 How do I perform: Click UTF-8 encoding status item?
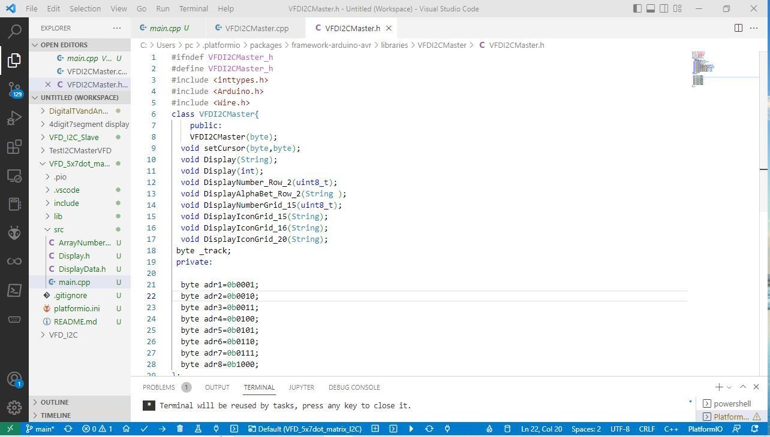(620, 429)
